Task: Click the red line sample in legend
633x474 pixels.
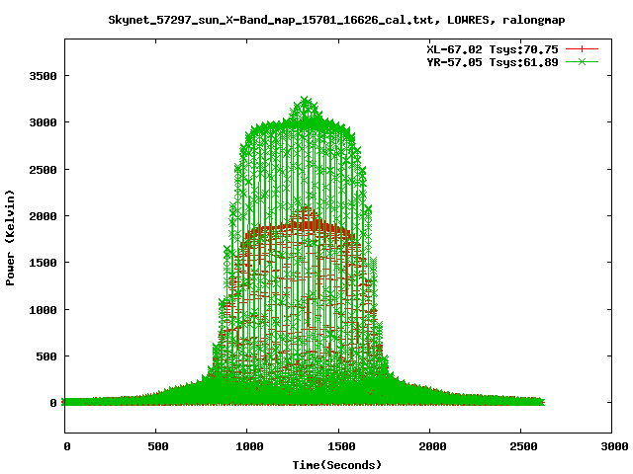Action: [582, 48]
